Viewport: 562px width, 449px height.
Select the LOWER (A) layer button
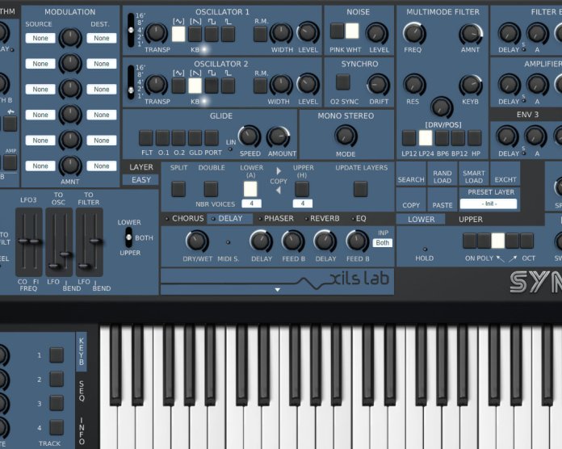[250, 189]
